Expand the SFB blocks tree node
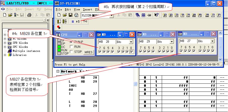The image size is (228, 112). pos(5,43)
